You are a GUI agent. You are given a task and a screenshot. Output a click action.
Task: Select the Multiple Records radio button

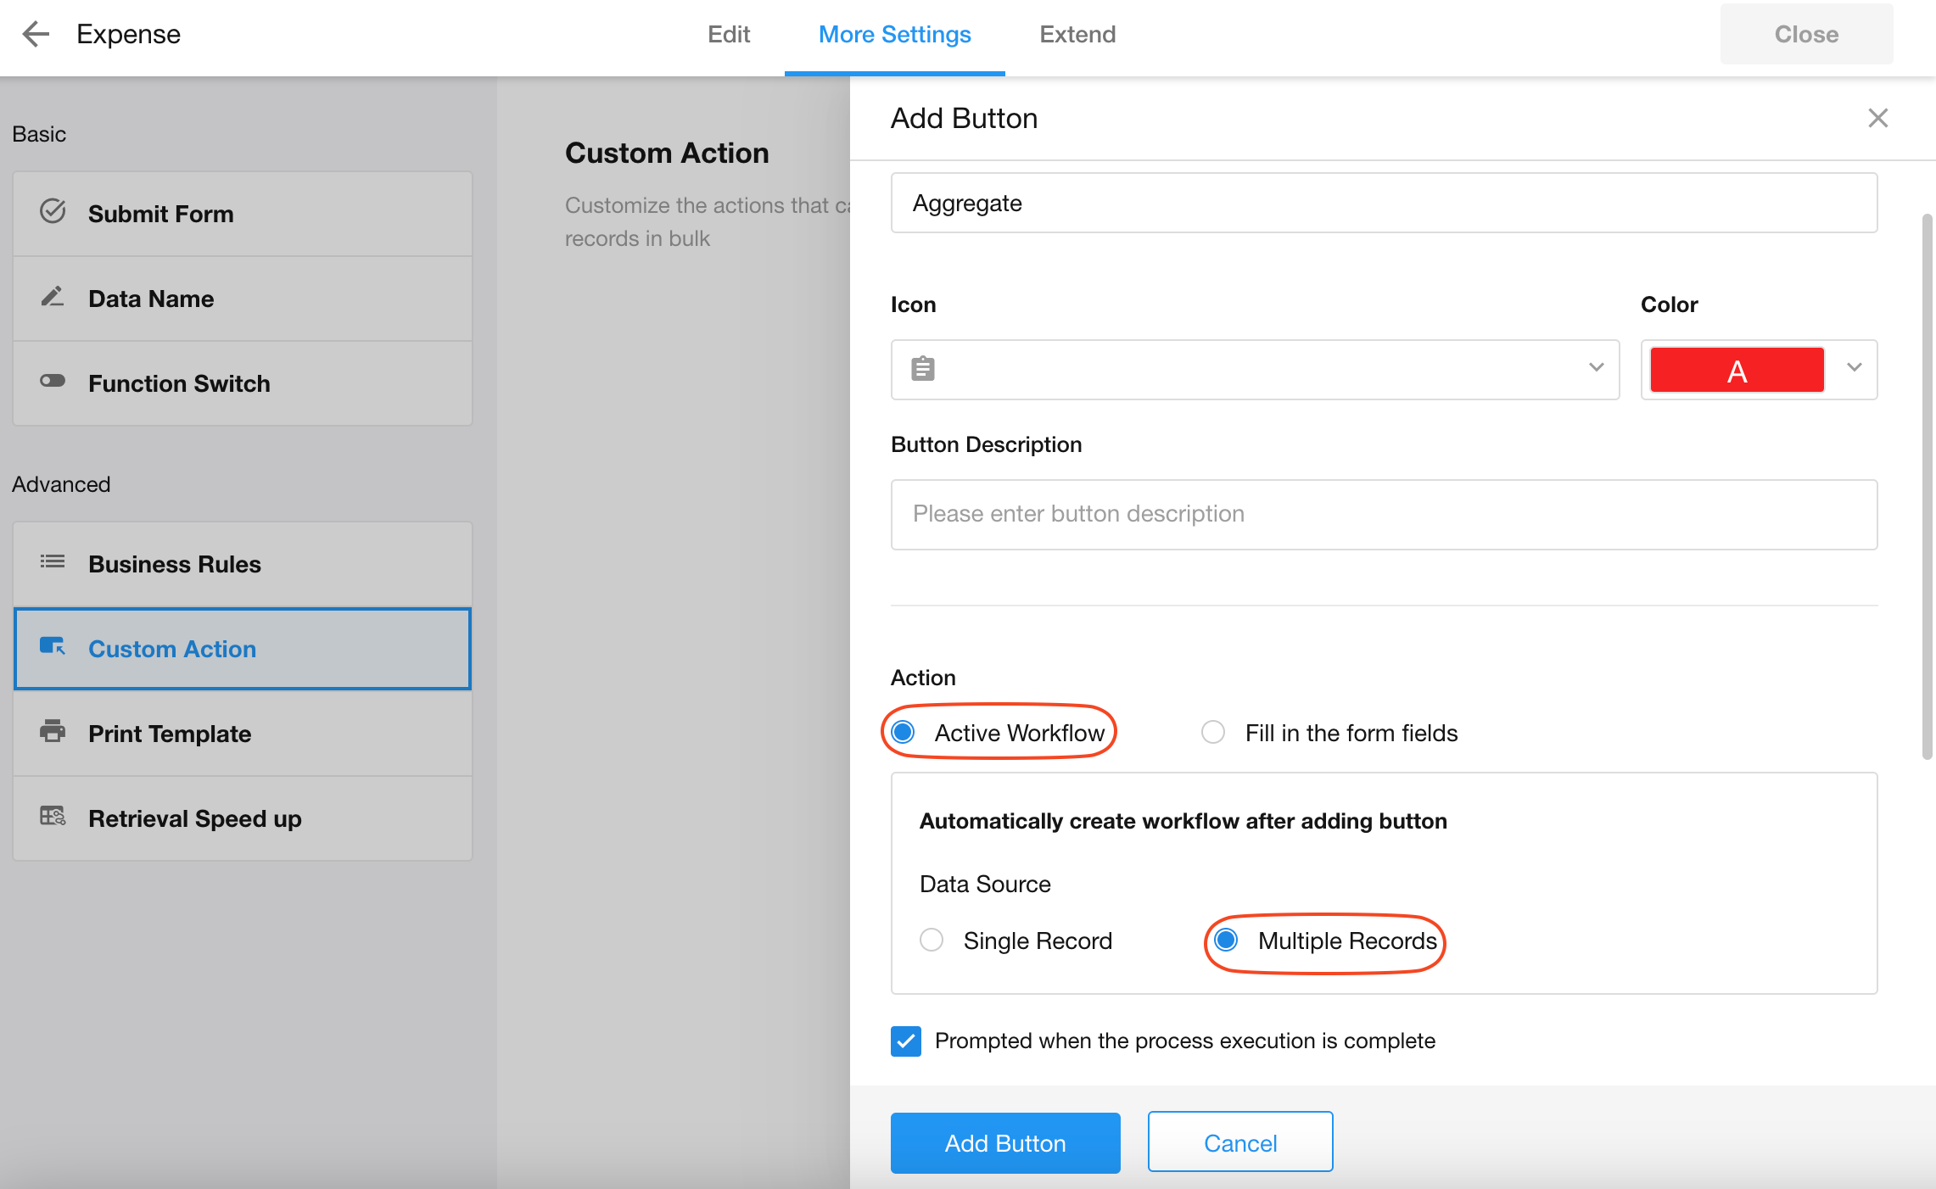click(1226, 940)
